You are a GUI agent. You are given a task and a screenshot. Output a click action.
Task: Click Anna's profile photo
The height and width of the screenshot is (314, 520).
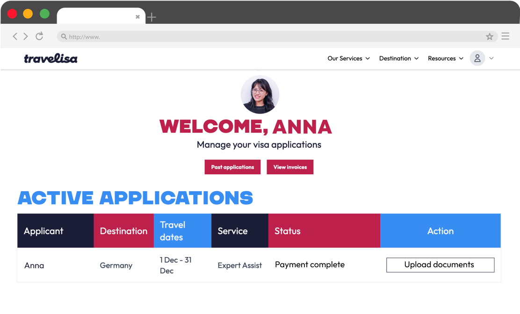260,94
